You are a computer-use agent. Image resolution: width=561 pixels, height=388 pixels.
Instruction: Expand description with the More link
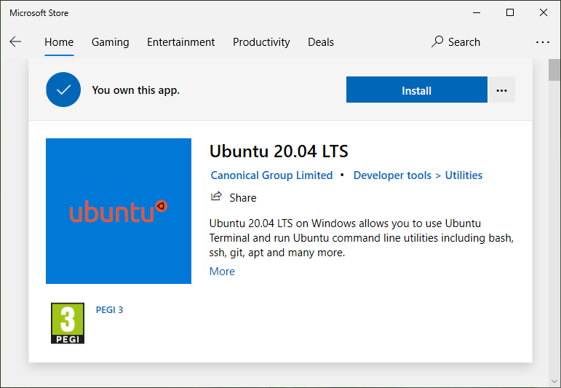[x=222, y=272]
